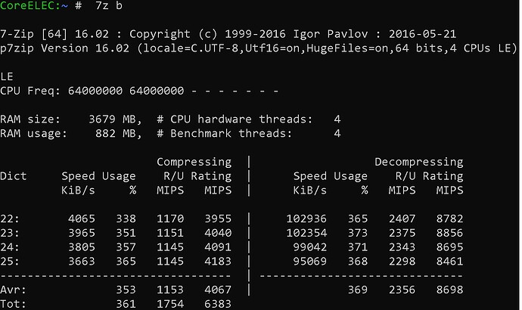The width and height of the screenshot is (522, 310).
Task: Click the Dict column header
Action: pos(14,176)
